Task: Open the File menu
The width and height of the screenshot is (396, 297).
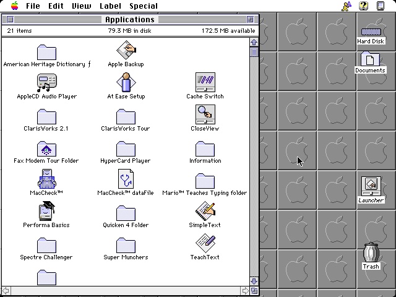Action: (x=33, y=6)
